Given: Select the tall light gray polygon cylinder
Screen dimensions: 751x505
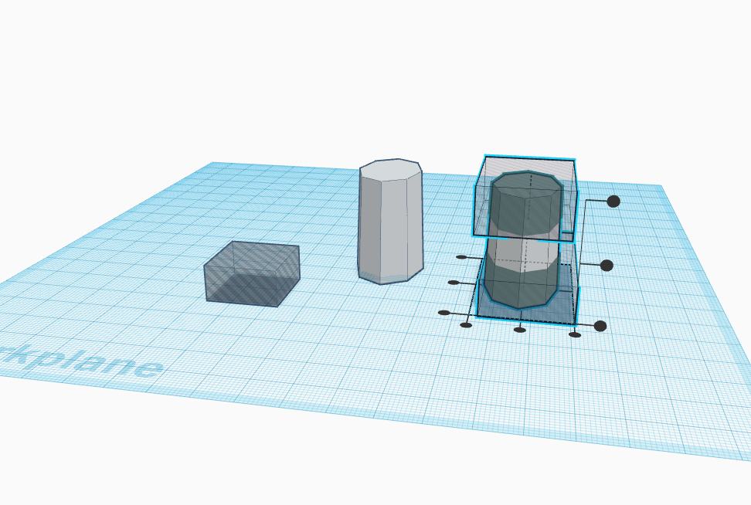Looking at the screenshot, I should click(x=390, y=221).
